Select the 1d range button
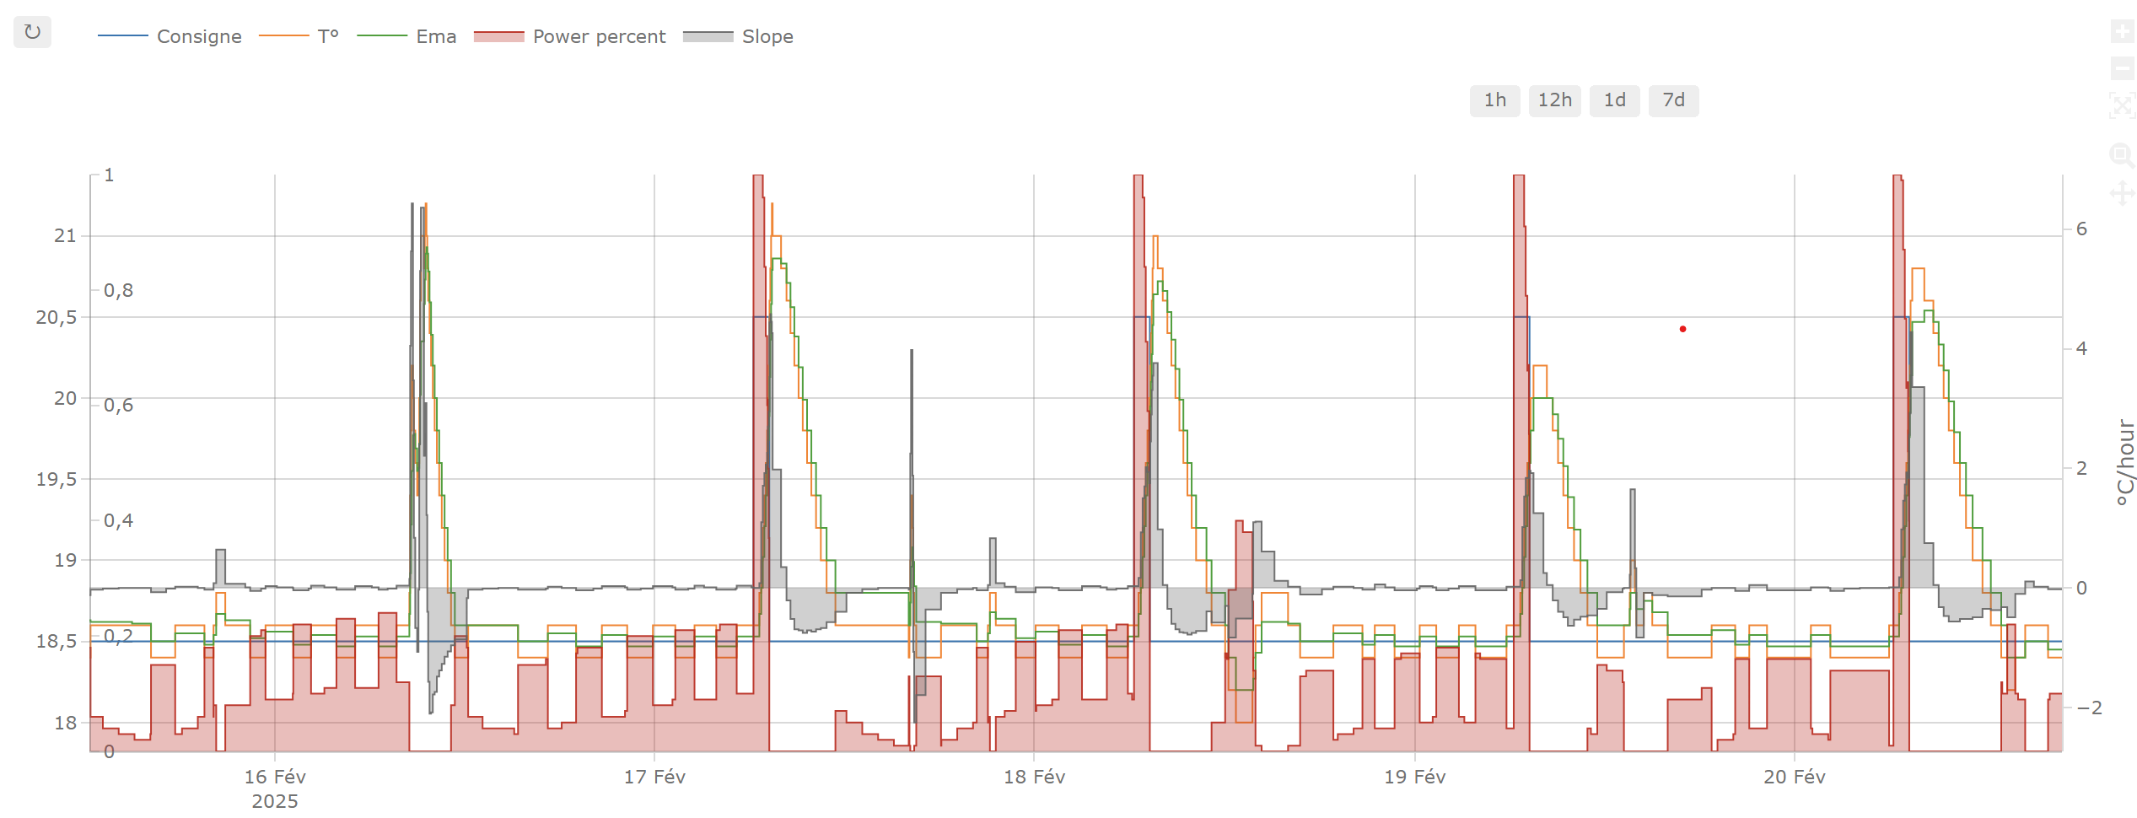Screen dimensions: 2137x818 point(1614,100)
